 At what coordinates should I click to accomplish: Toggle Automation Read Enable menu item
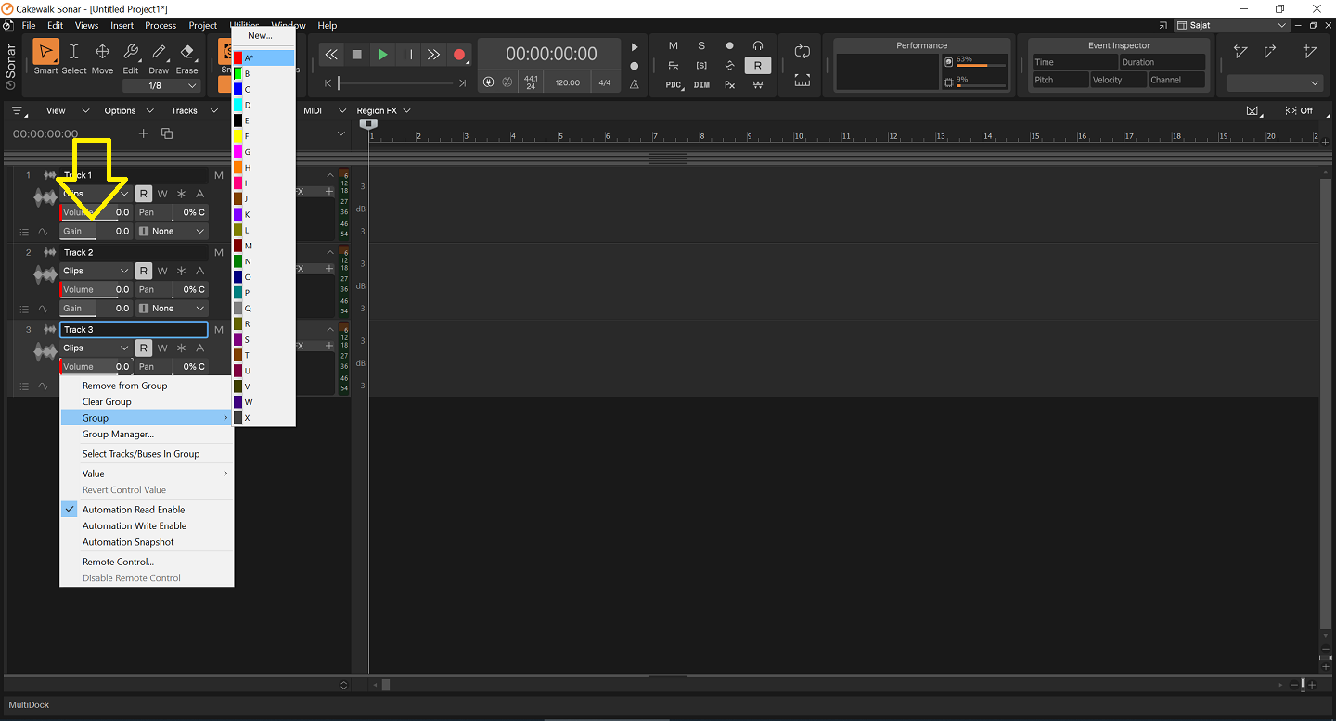pyautogui.click(x=134, y=510)
